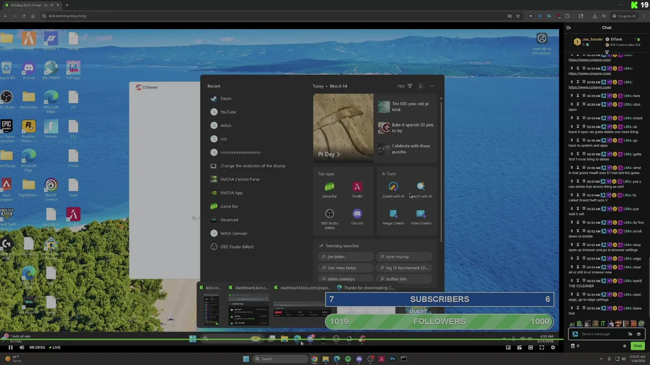The width and height of the screenshot is (650, 365).
Task: Click the Chrome address bar URL
Action: click(x=68, y=16)
